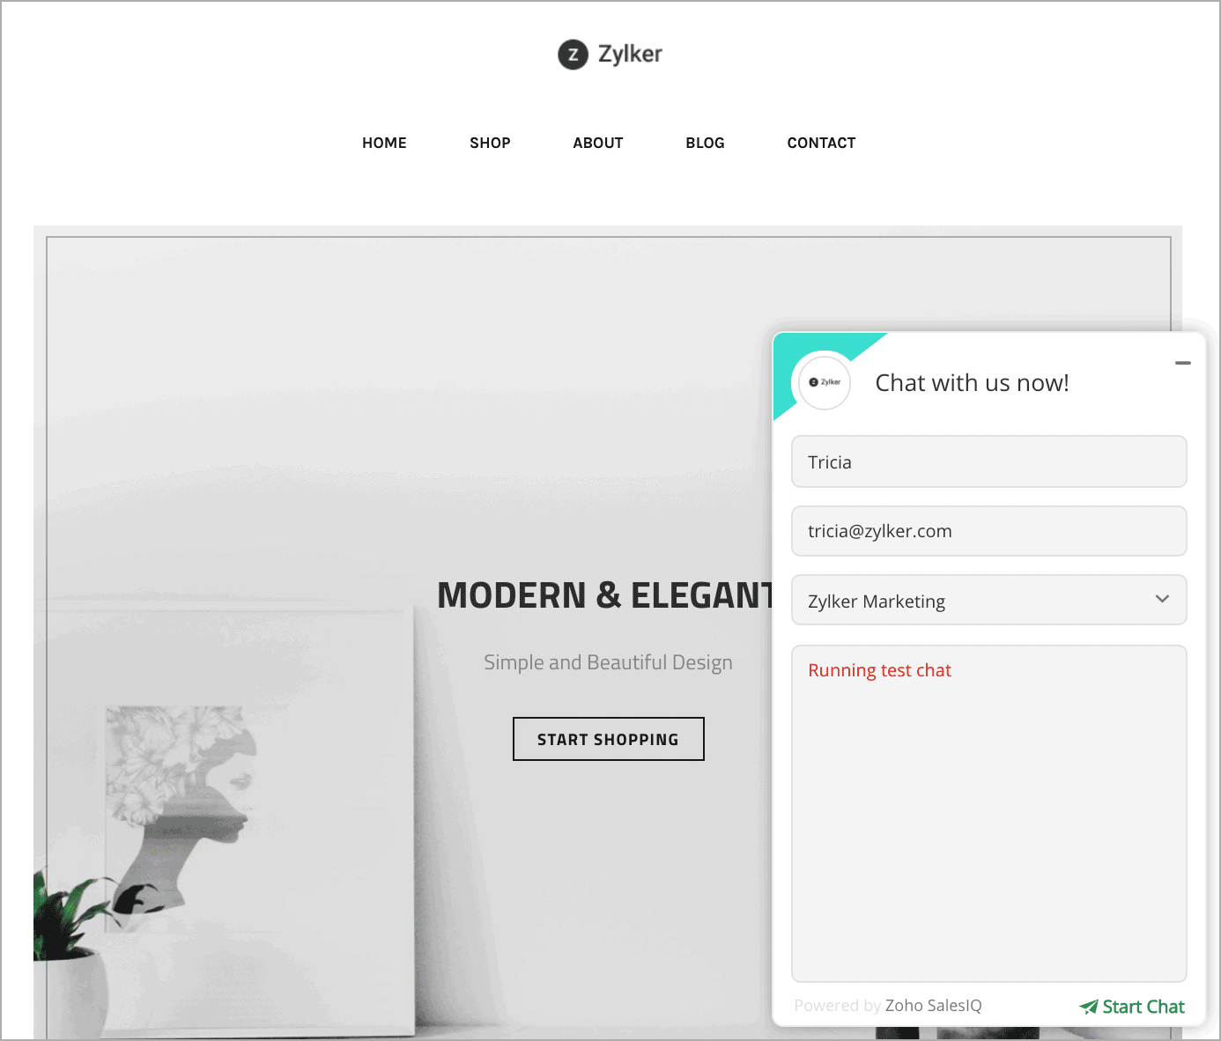Click the Zylker logo circle icon in header
The width and height of the screenshot is (1221, 1041).
573,55
